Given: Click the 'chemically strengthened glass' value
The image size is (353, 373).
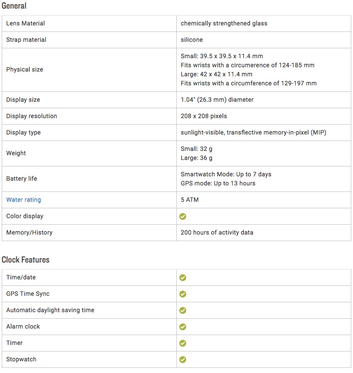Looking at the screenshot, I should (x=224, y=23).
